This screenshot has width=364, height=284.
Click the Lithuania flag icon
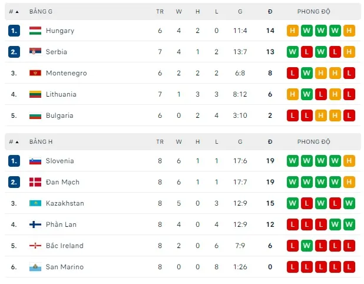point(35,94)
